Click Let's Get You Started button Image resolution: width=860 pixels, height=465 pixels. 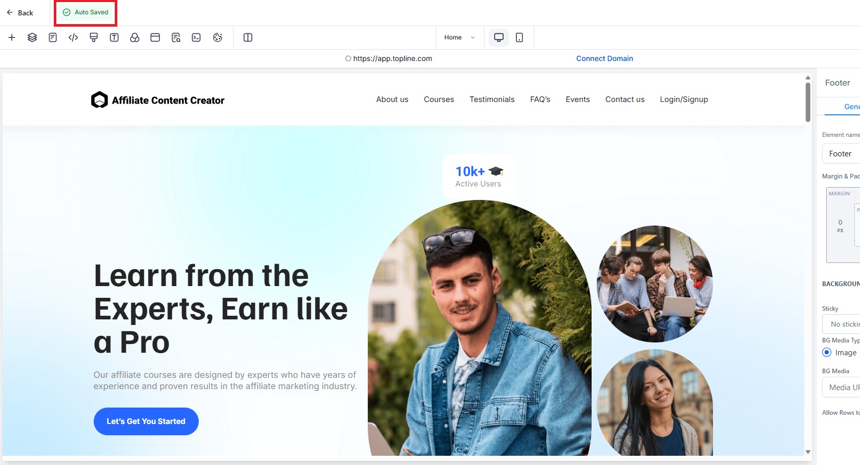tap(146, 421)
